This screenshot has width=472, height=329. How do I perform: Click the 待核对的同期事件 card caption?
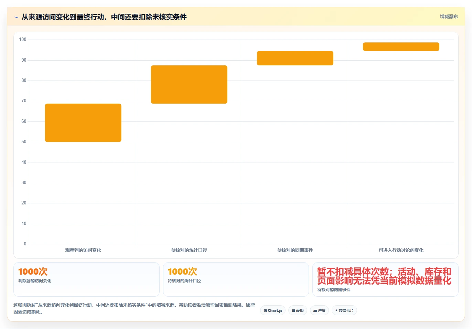tap(334, 290)
